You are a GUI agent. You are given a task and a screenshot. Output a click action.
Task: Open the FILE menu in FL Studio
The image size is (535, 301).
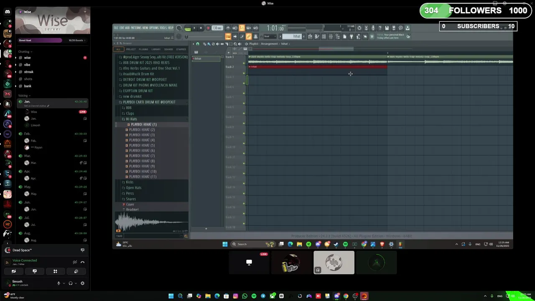(x=116, y=28)
